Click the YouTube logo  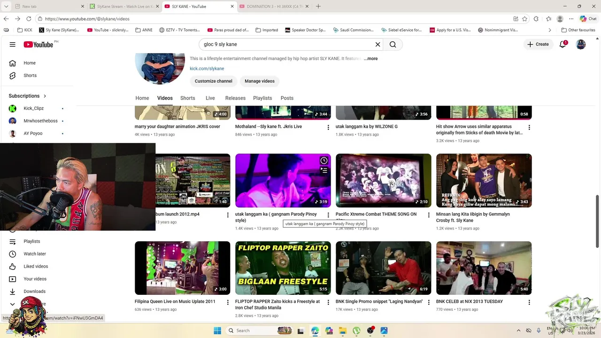coord(39,45)
